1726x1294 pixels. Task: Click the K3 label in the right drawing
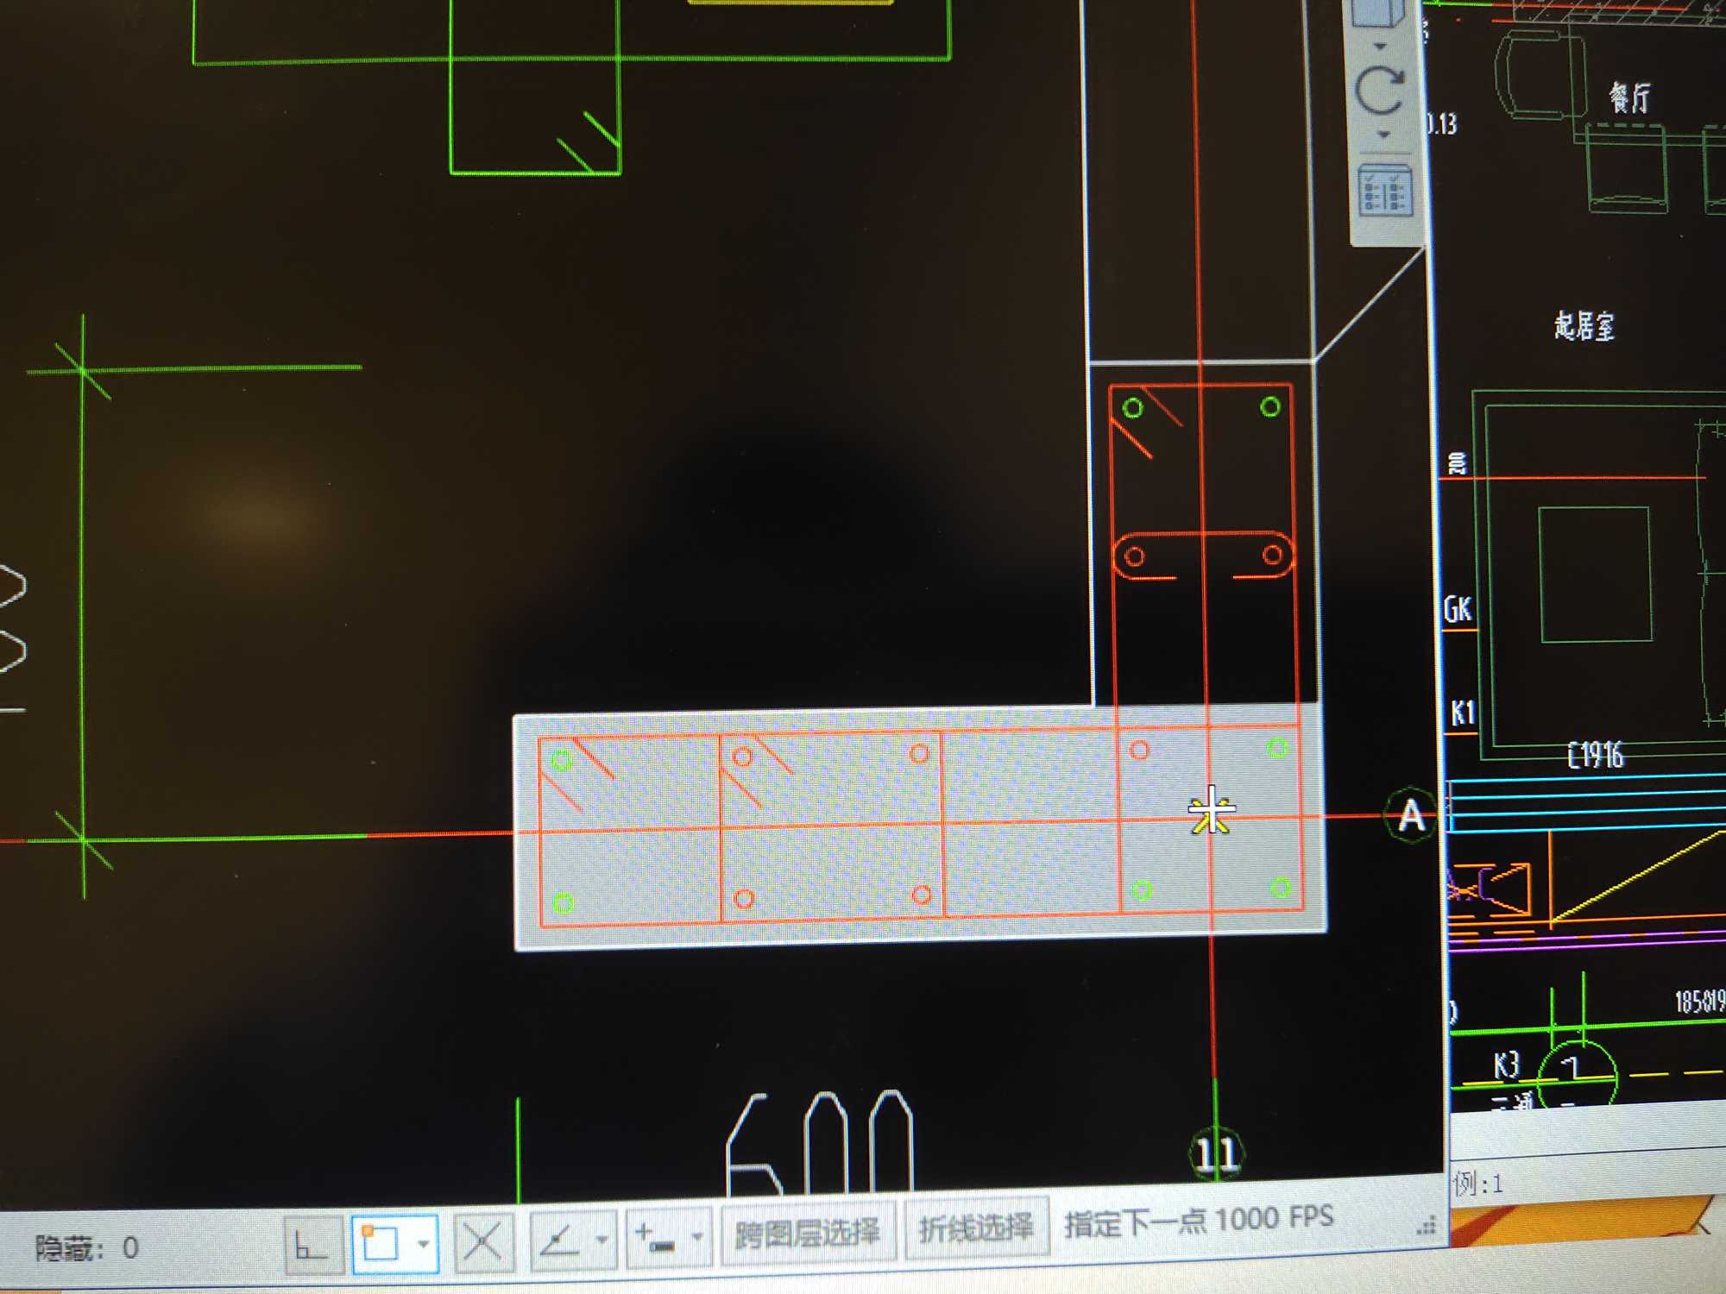point(1506,1065)
